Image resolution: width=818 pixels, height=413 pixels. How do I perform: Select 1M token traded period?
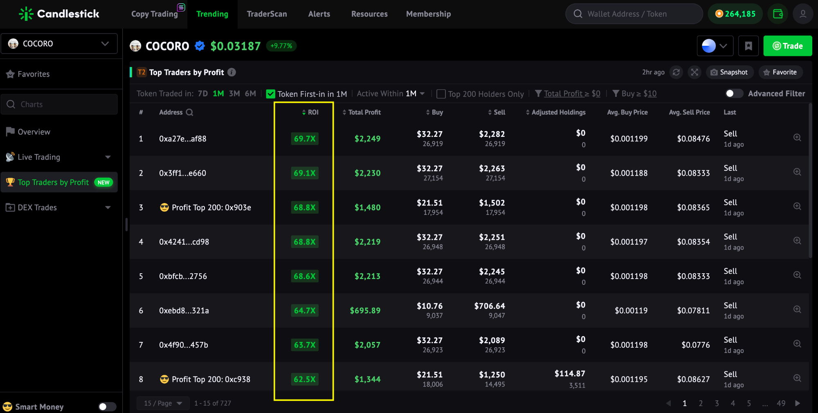point(218,94)
